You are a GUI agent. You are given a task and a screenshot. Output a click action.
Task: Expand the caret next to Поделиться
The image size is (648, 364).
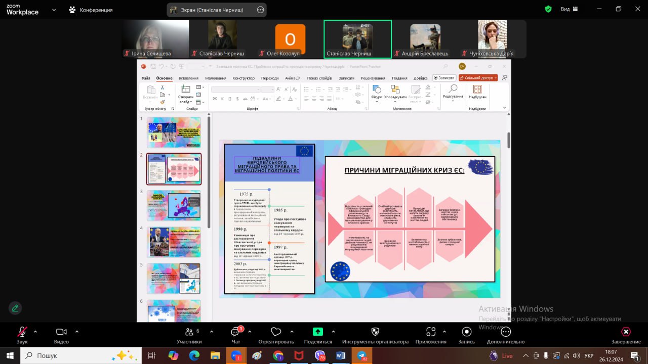click(x=333, y=332)
